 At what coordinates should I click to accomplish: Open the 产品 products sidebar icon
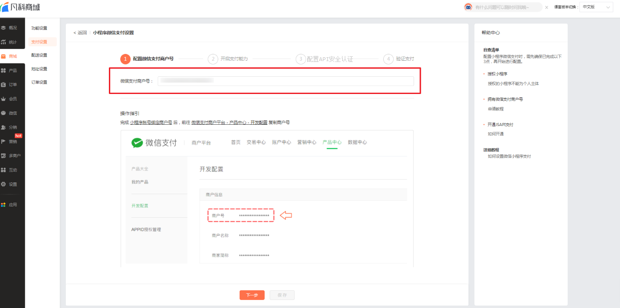[x=4, y=70]
